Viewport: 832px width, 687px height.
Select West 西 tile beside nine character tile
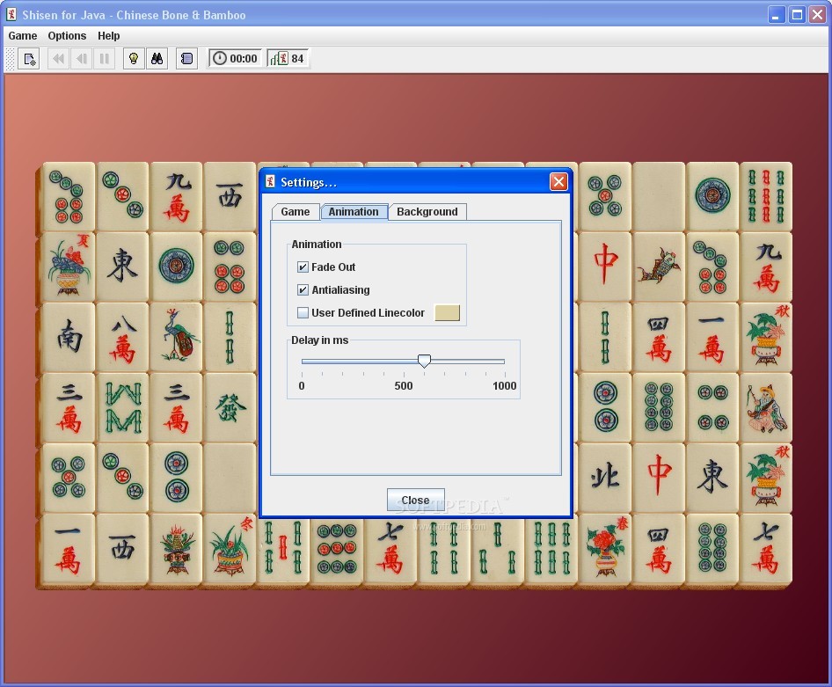pos(230,196)
